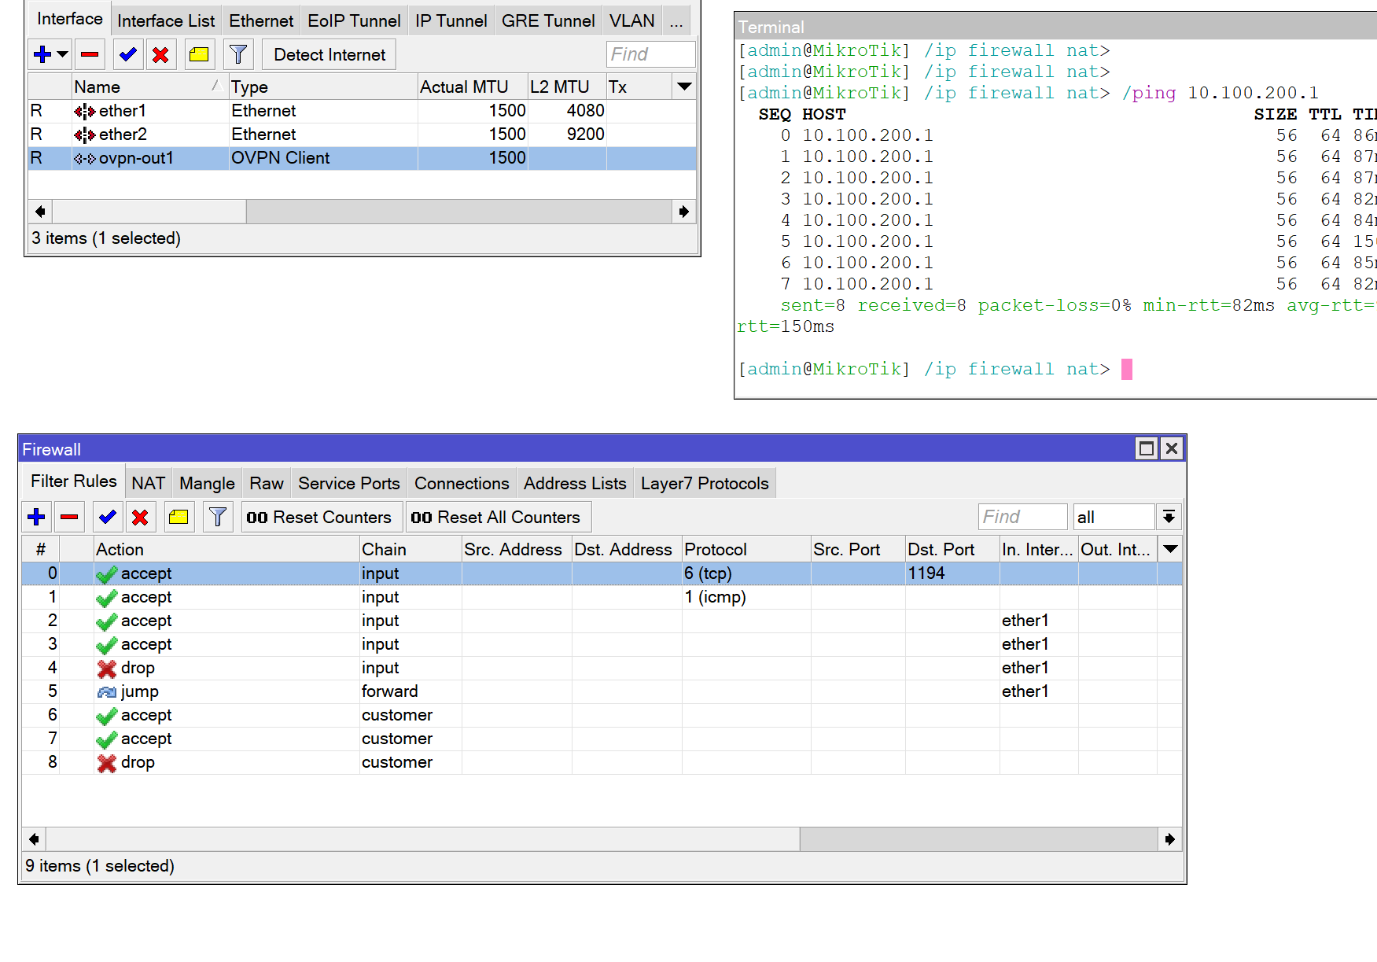The image size is (1377, 962).
Task: Open the IP Tunnel tab
Action: [x=451, y=21]
